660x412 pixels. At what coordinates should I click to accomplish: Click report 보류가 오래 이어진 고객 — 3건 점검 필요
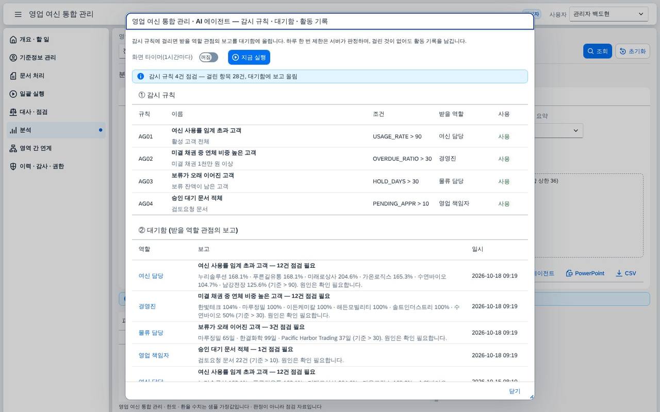click(x=251, y=327)
